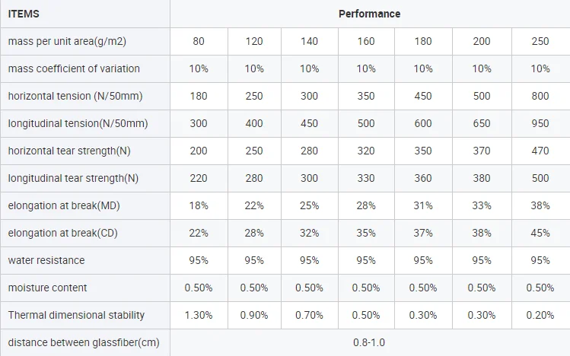Image resolution: width=570 pixels, height=356 pixels.
Task: Select the 0.8-1.0 glassfiber distance value
Action: click(369, 342)
